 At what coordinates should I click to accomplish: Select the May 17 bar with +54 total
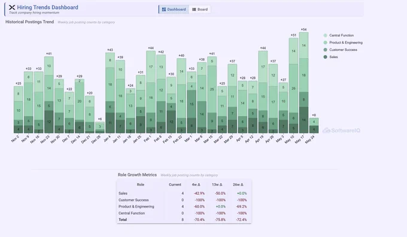(303, 83)
